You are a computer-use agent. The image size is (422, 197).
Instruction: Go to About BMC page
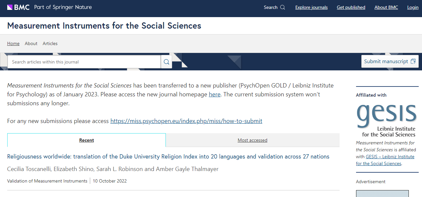386,7
